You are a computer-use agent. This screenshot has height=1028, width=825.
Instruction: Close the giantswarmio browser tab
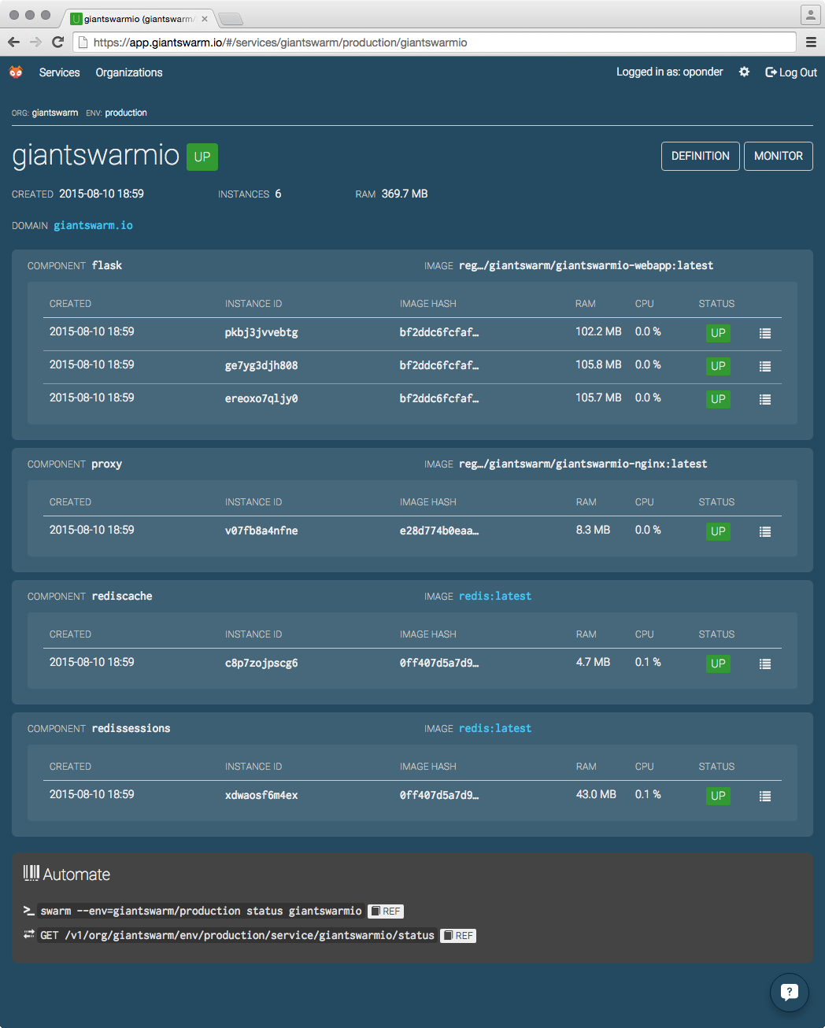(x=205, y=19)
